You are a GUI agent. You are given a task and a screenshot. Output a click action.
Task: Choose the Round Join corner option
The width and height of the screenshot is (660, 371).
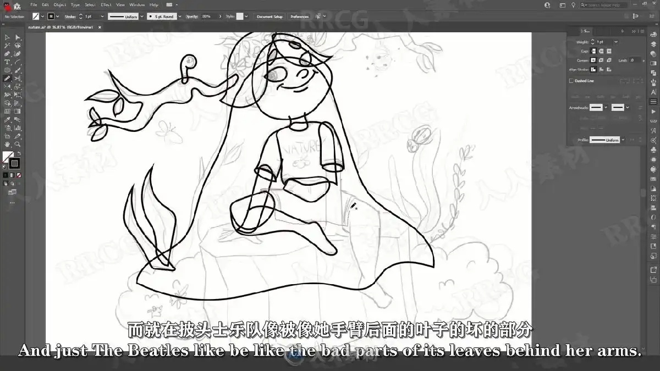pyautogui.click(x=602, y=60)
